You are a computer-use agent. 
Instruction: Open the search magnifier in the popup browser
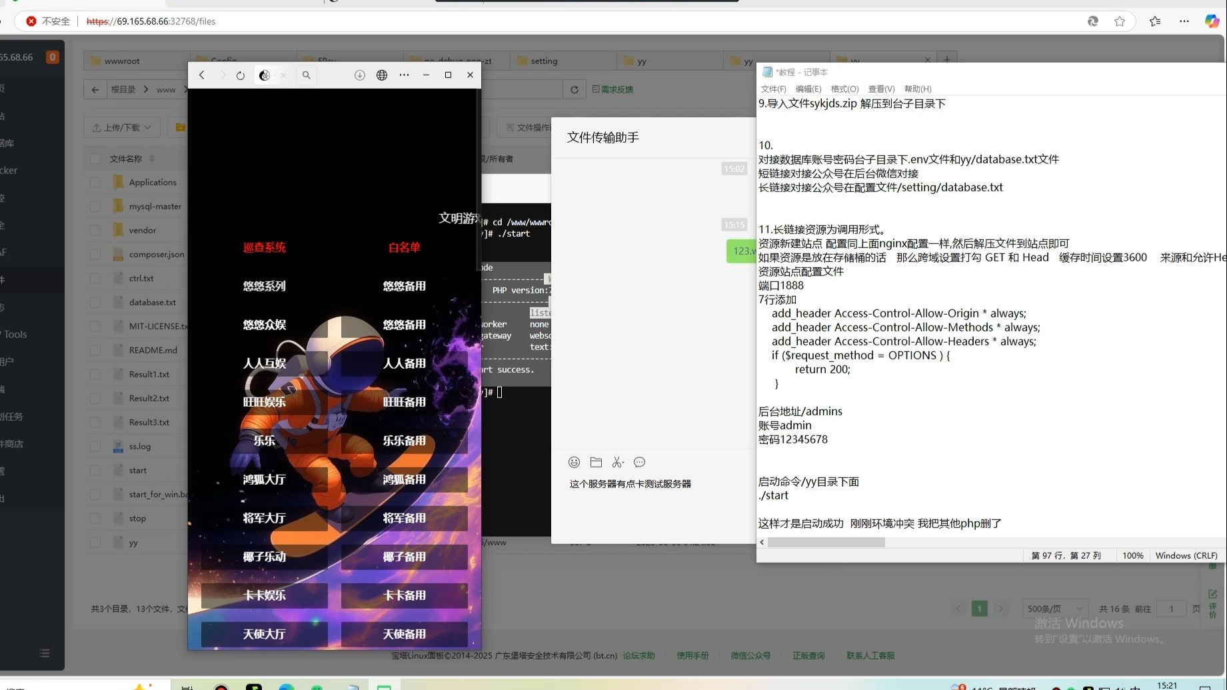[x=307, y=75]
